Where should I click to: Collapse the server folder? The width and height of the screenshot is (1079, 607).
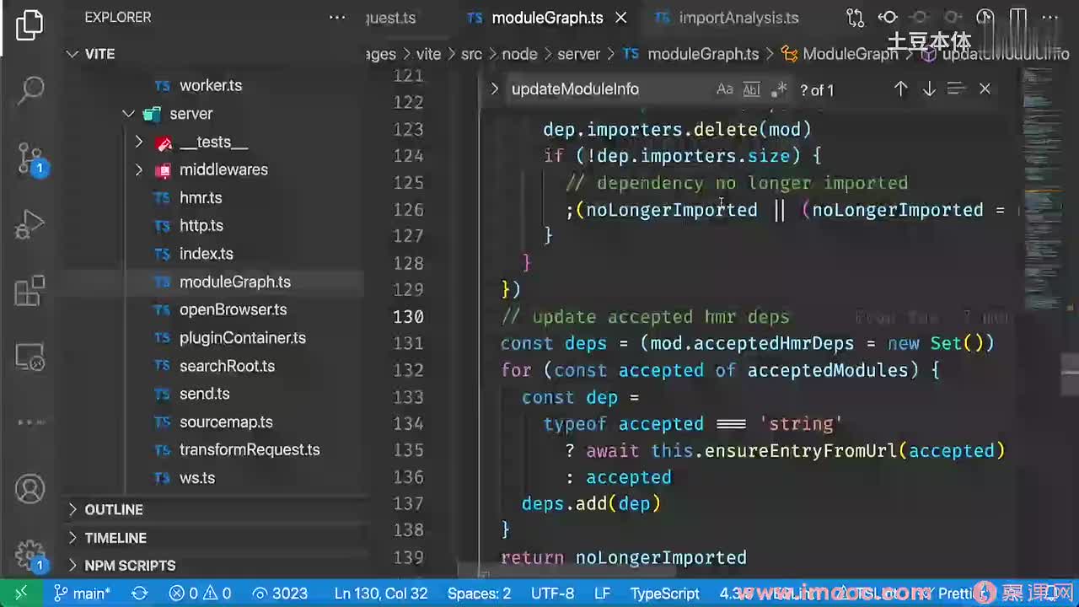coord(128,114)
